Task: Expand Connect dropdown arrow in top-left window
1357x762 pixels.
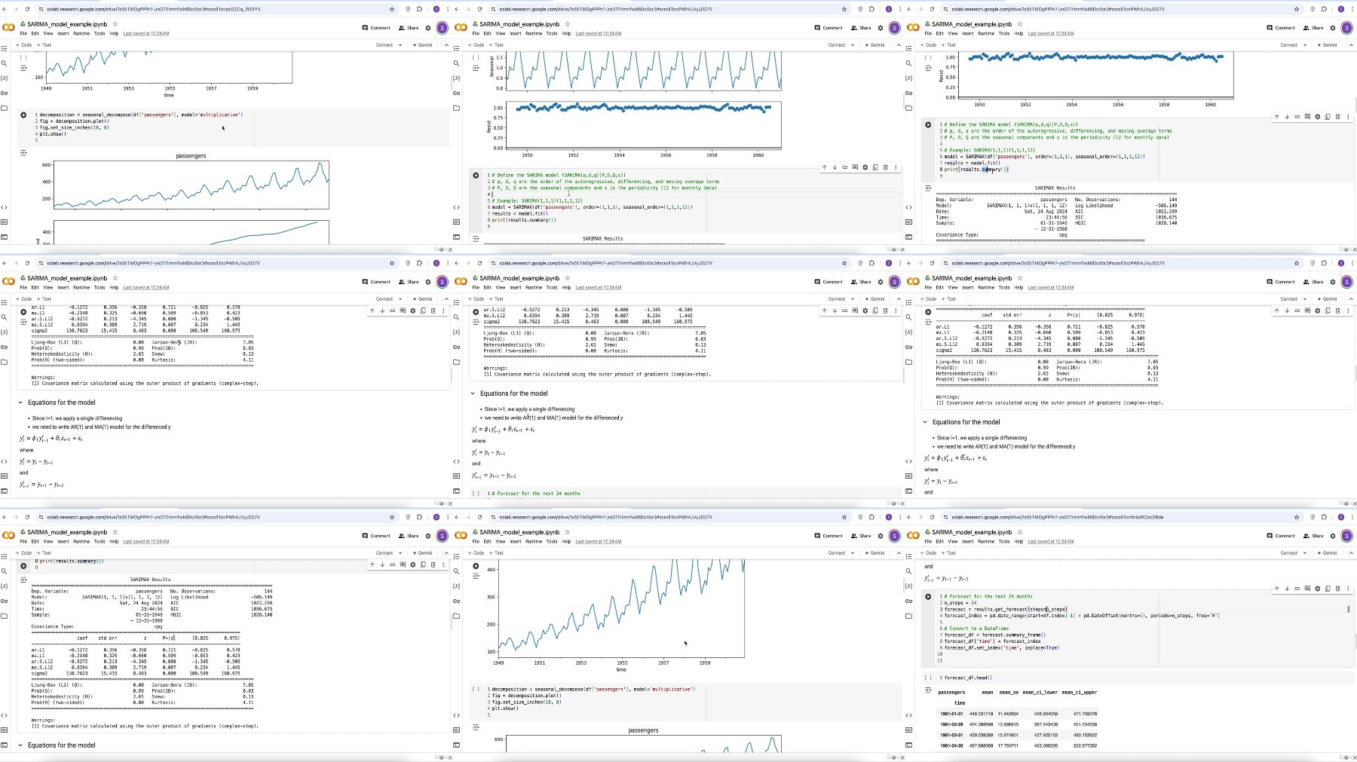Action: pyautogui.click(x=400, y=45)
